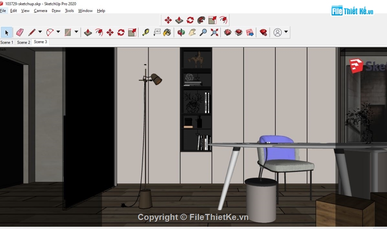Pick the Text label tool
Image resolution: width=387 pixels, height=229 pixels.
[x=157, y=32]
